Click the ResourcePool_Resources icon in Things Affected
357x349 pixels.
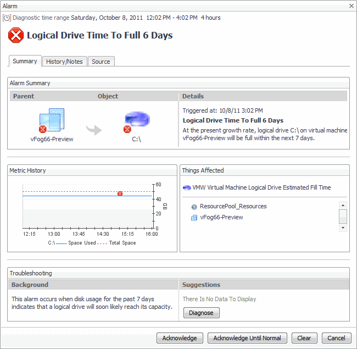194,207
